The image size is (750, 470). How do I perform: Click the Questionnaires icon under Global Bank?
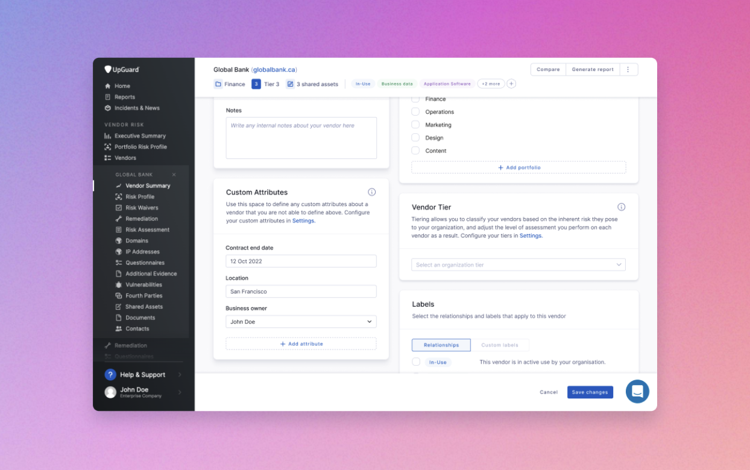tap(119, 263)
